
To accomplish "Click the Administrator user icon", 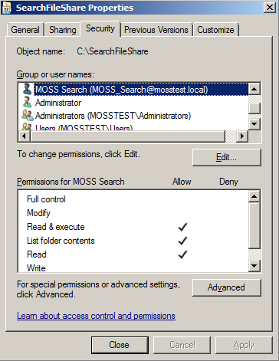I will 27,103.
